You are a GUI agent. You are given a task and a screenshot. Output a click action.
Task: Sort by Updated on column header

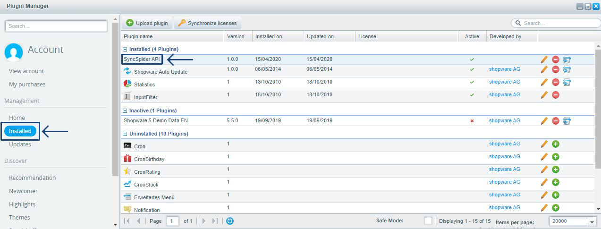click(329, 36)
